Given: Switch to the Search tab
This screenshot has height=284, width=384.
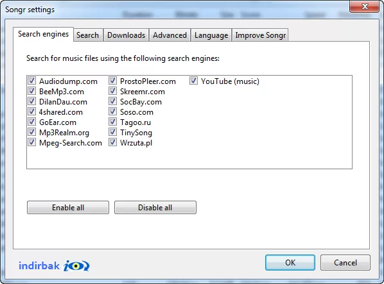Looking at the screenshot, I should (x=88, y=35).
